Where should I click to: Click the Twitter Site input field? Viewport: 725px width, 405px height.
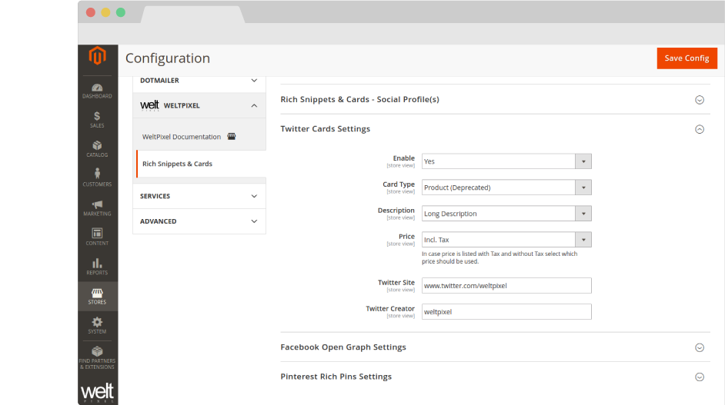(506, 286)
